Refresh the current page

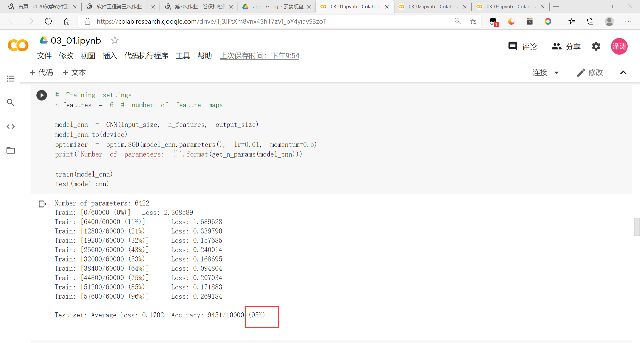48,21
